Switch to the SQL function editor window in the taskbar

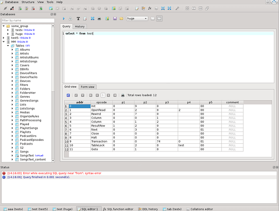pos(118,209)
